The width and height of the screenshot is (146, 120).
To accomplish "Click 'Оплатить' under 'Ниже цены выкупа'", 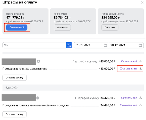I will click(x=110, y=27).
